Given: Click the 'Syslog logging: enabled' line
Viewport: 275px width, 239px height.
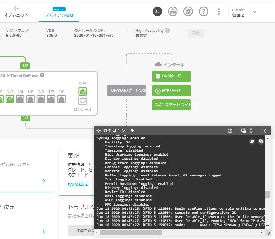Looking at the screenshot, I should (121, 138).
